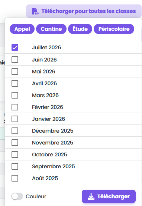The image size is (142, 206).
Task: Open the Étude tab
Action: (80, 29)
